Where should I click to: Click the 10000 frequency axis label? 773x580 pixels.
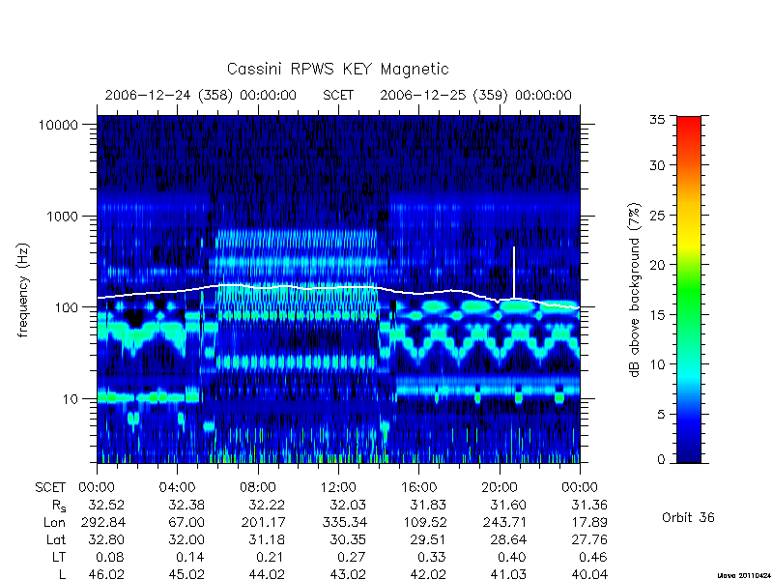click(58, 125)
